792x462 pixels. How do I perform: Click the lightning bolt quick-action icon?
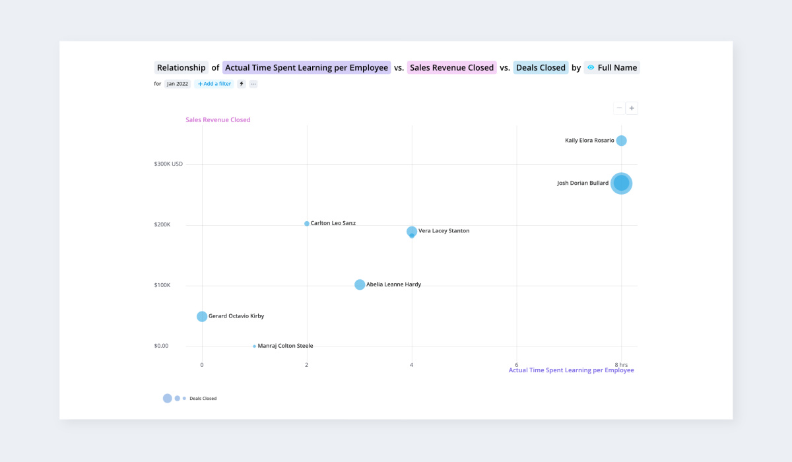point(242,84)
